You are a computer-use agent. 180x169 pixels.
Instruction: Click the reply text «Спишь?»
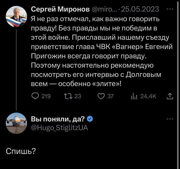(21, 151)
